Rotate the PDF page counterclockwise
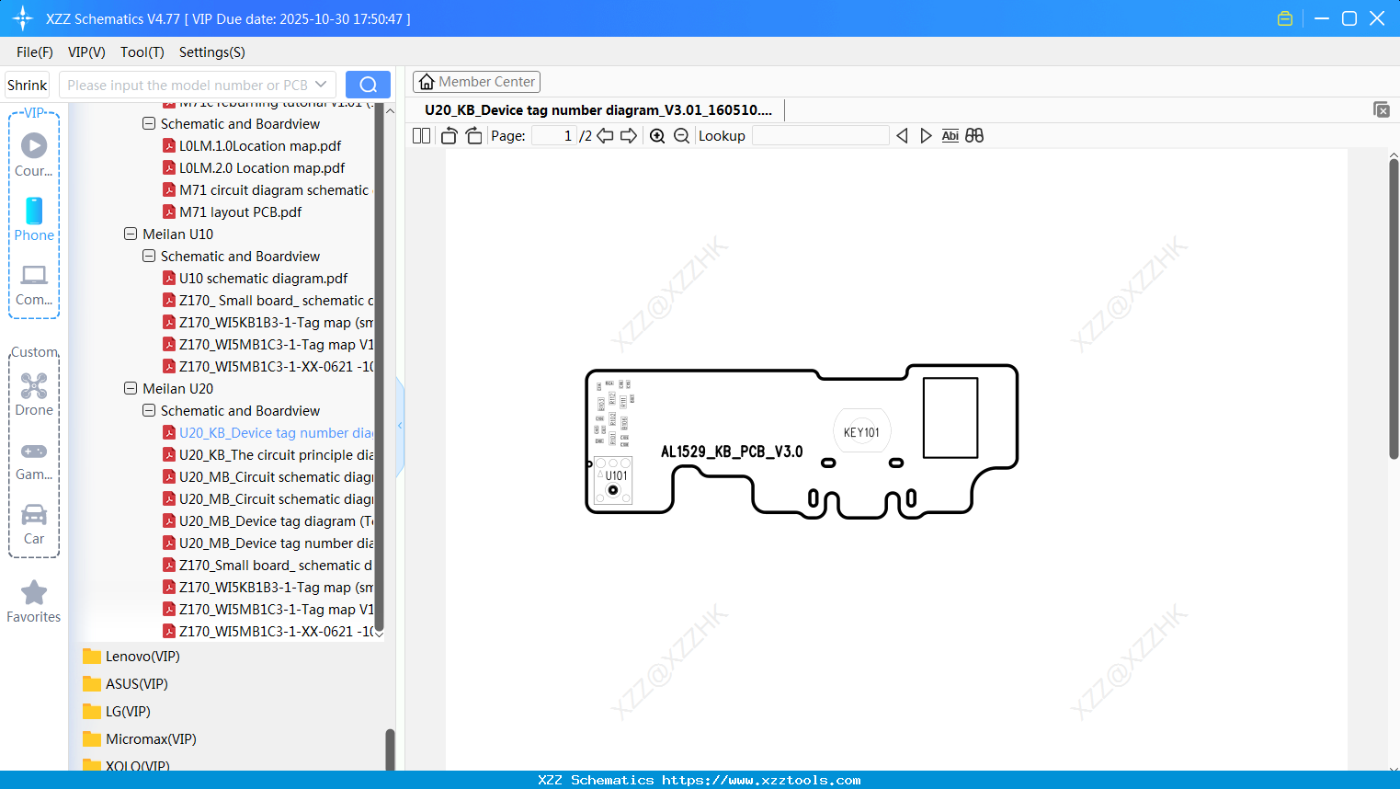The height and width of the screenshot is (789, 1400). (449, 134)
